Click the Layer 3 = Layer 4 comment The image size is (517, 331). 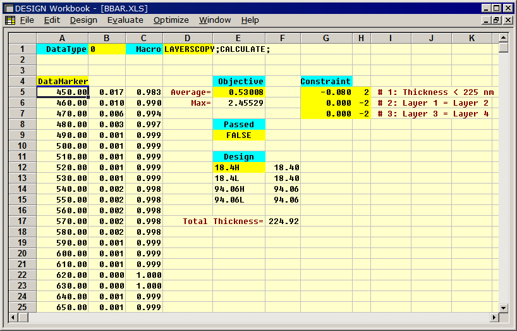[x=433, y=114]
